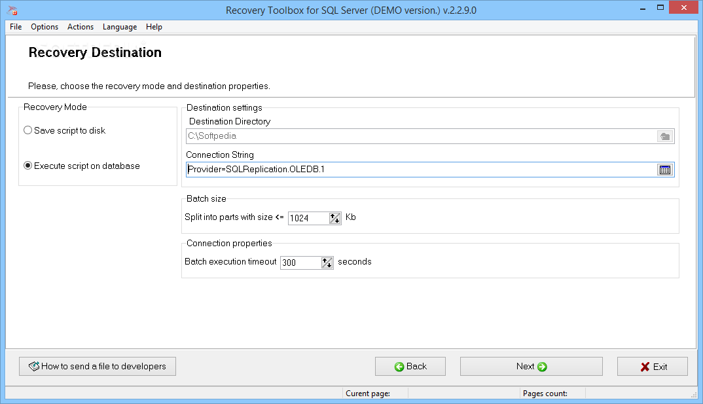
Task: Click the connection string builder icon
Action: click(665, 170)
